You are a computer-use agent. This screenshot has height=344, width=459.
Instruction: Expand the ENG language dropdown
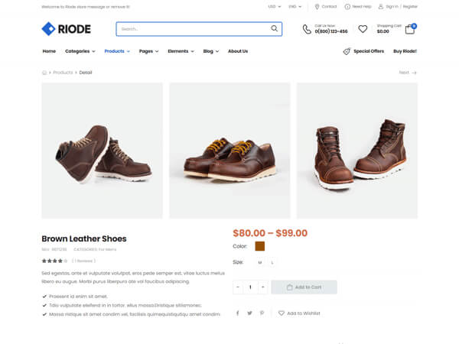tap(295, 6)
